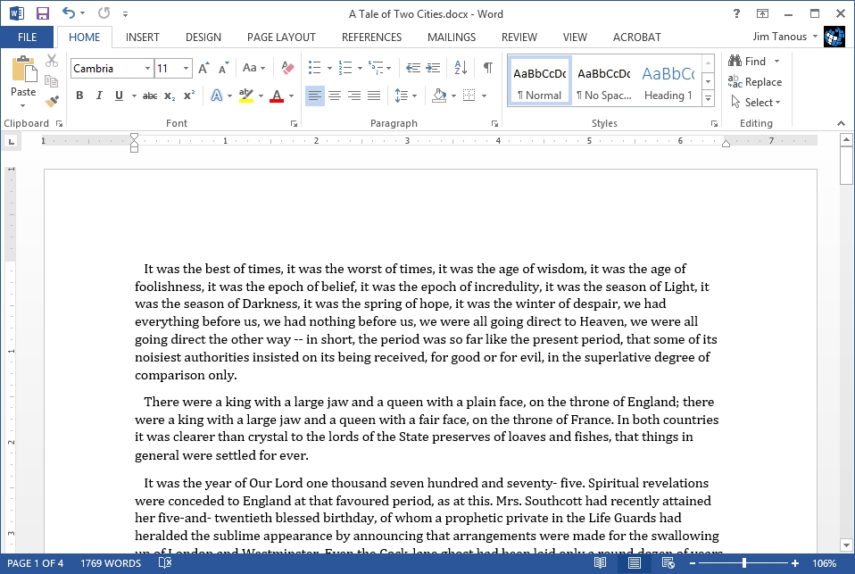This screenshot has height=574, width=855.
Task: Apply the Normal style
Action: click(x=539, y=80)
